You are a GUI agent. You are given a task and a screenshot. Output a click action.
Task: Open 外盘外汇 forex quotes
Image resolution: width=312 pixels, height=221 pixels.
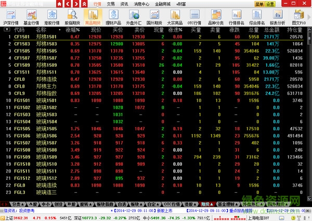coord(134,17)
